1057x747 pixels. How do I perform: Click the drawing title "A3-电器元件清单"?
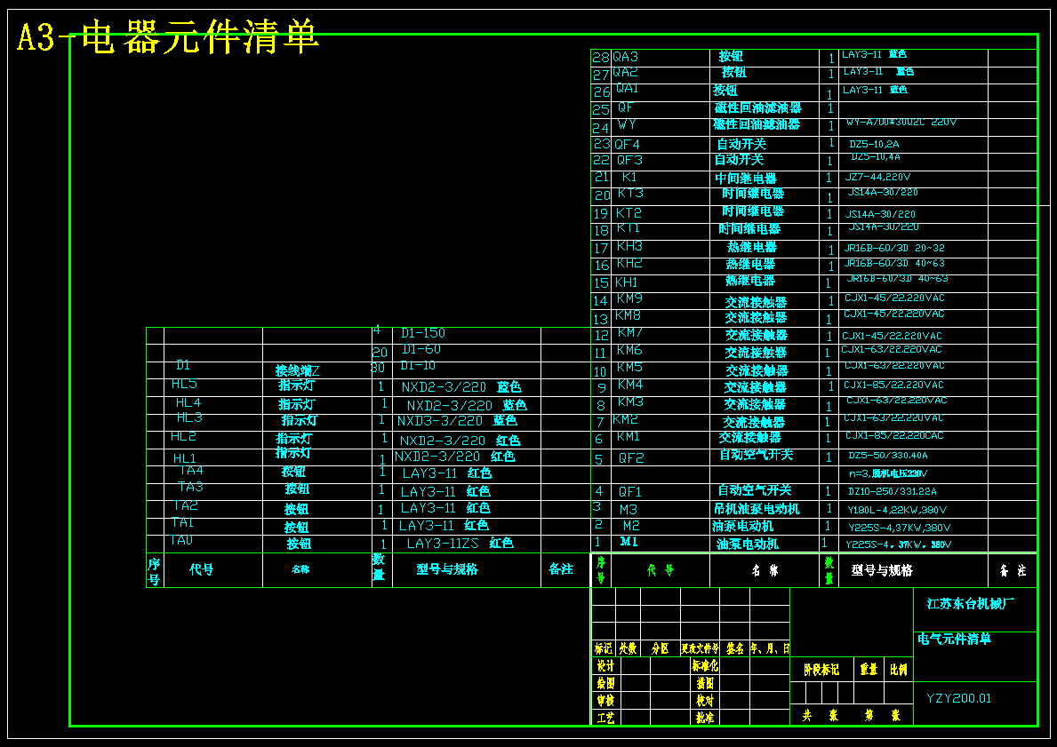click(167, 36)
